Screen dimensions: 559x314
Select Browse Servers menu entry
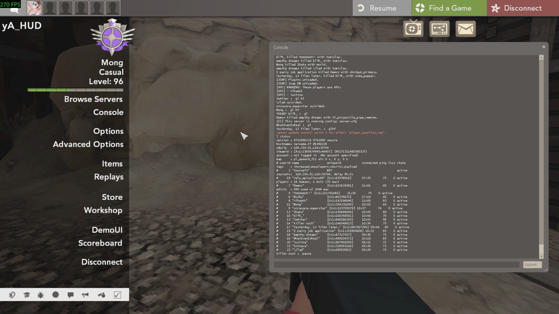coord(93,99)
